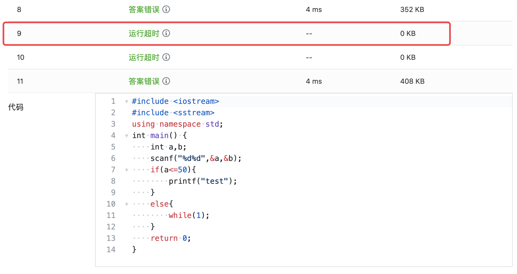Place cursor on '#include <iostream>' line
This screenshot has height=274, width=517.
[175, 101]
